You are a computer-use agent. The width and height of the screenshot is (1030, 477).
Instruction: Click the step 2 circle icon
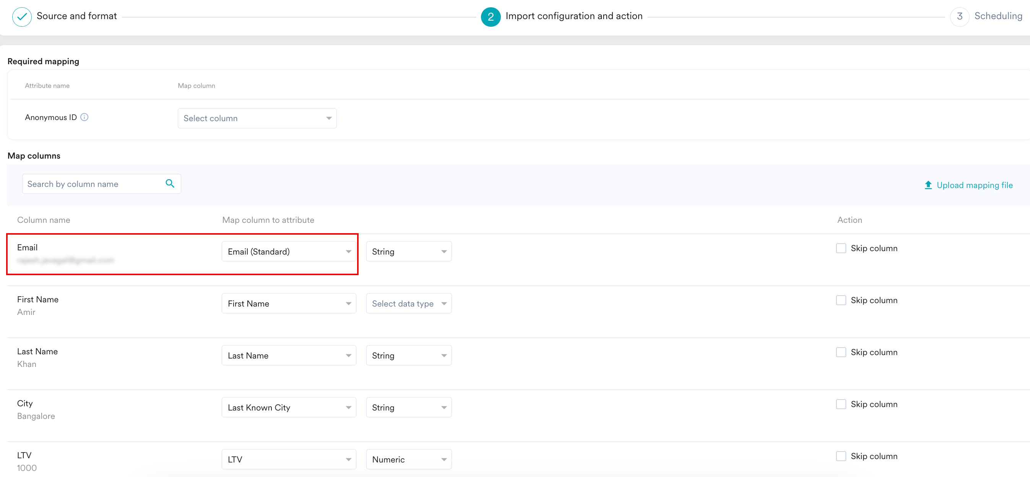[x=491, y=17]
